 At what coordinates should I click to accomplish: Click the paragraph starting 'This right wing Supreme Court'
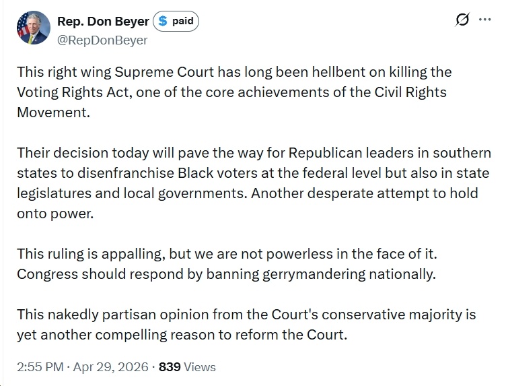[x=236, y=92]
